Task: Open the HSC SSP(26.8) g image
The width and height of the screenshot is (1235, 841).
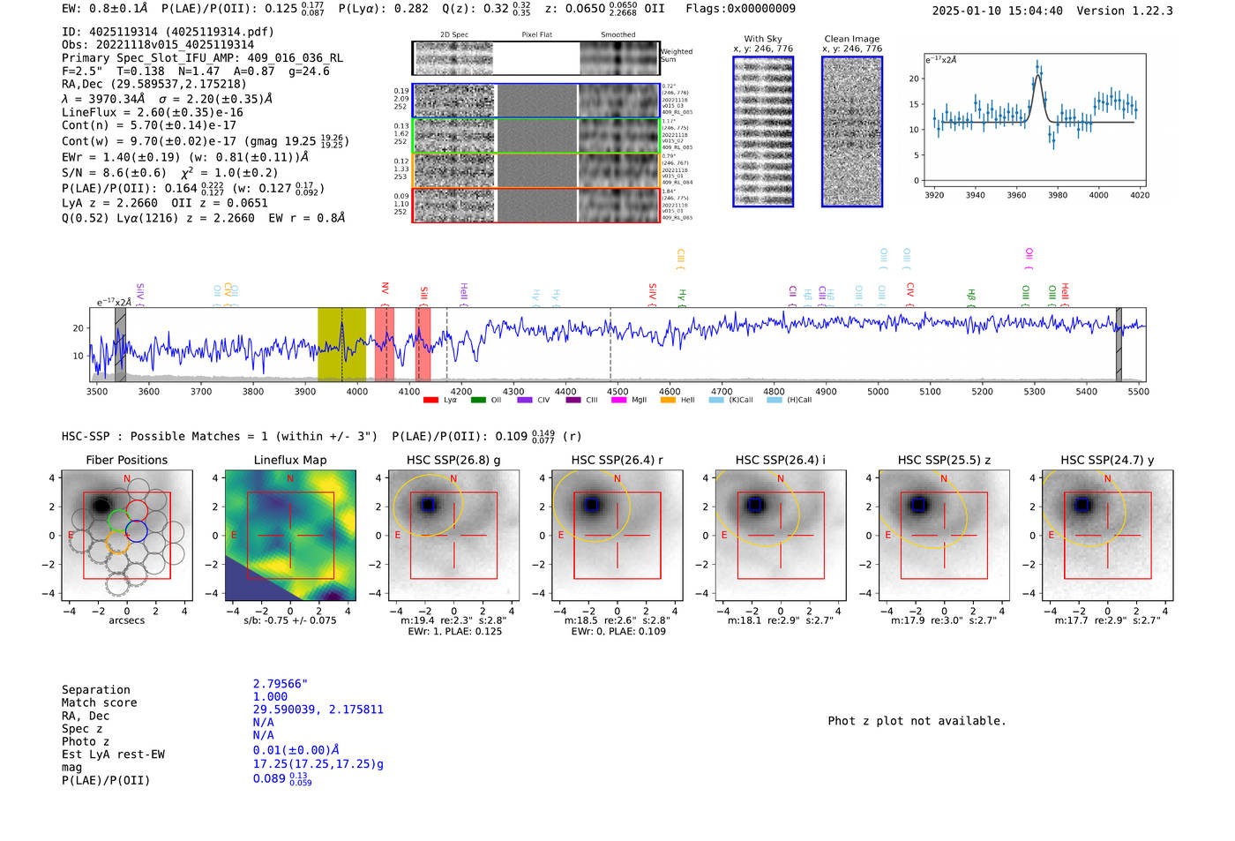Action: click(x=453, y=535)
